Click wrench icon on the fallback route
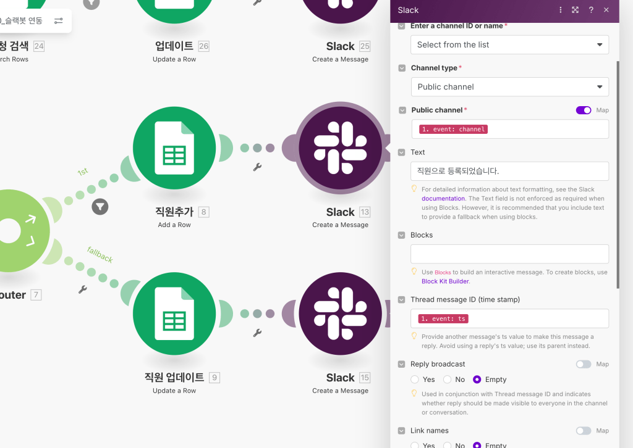The height and width of the screenshot is (448, 633). point(83,289)
